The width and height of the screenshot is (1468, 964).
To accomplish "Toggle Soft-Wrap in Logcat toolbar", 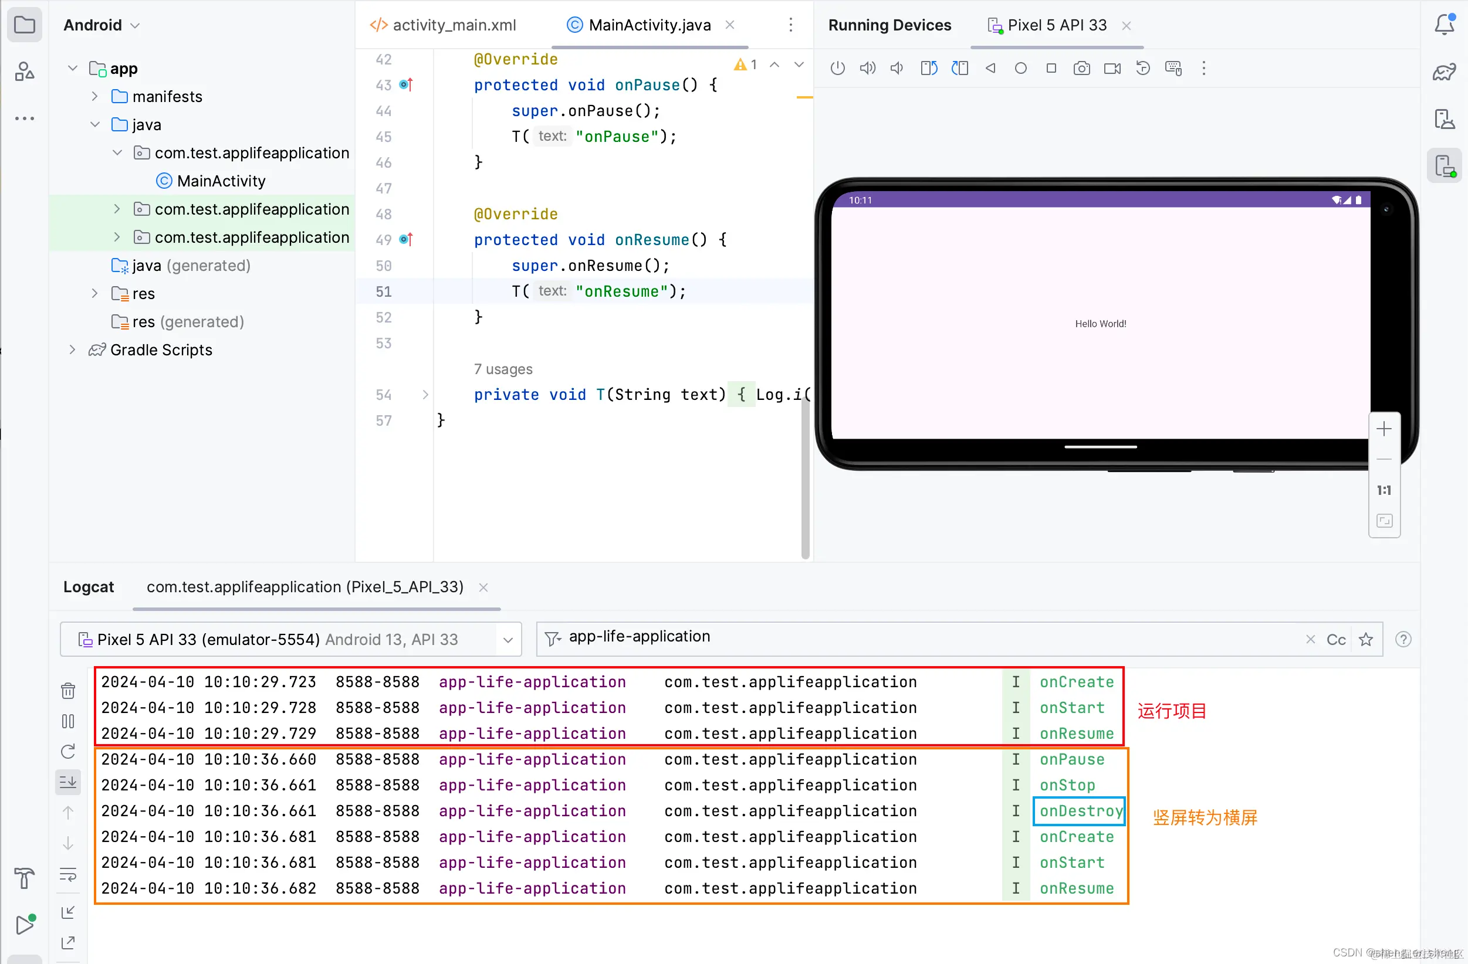I will (x=68, y=874).
